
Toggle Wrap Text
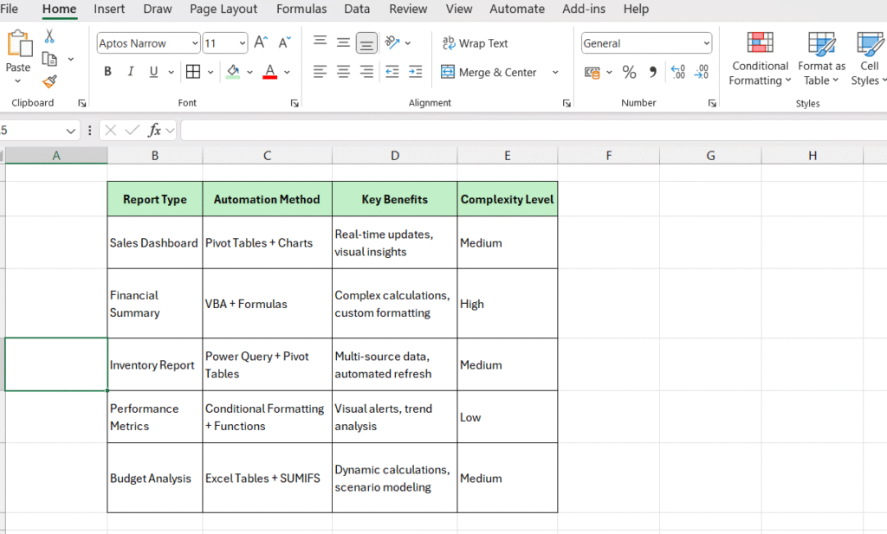(x=475, y=43)
